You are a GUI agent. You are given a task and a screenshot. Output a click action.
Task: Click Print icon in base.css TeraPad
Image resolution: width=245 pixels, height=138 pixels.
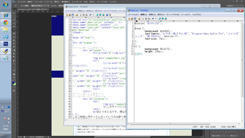139,19
